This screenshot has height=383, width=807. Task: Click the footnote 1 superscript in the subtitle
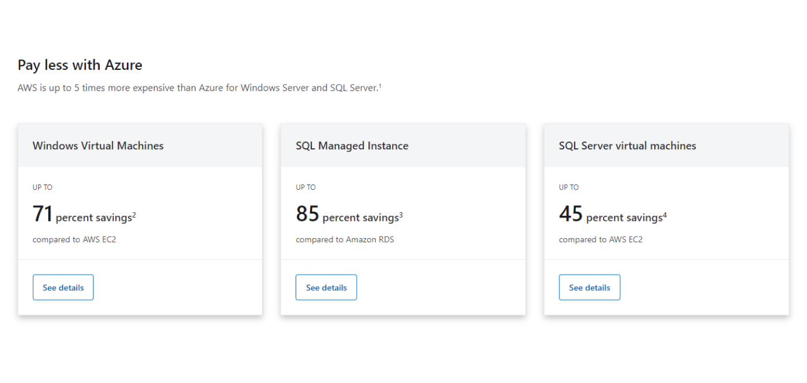tap(380, 85)
